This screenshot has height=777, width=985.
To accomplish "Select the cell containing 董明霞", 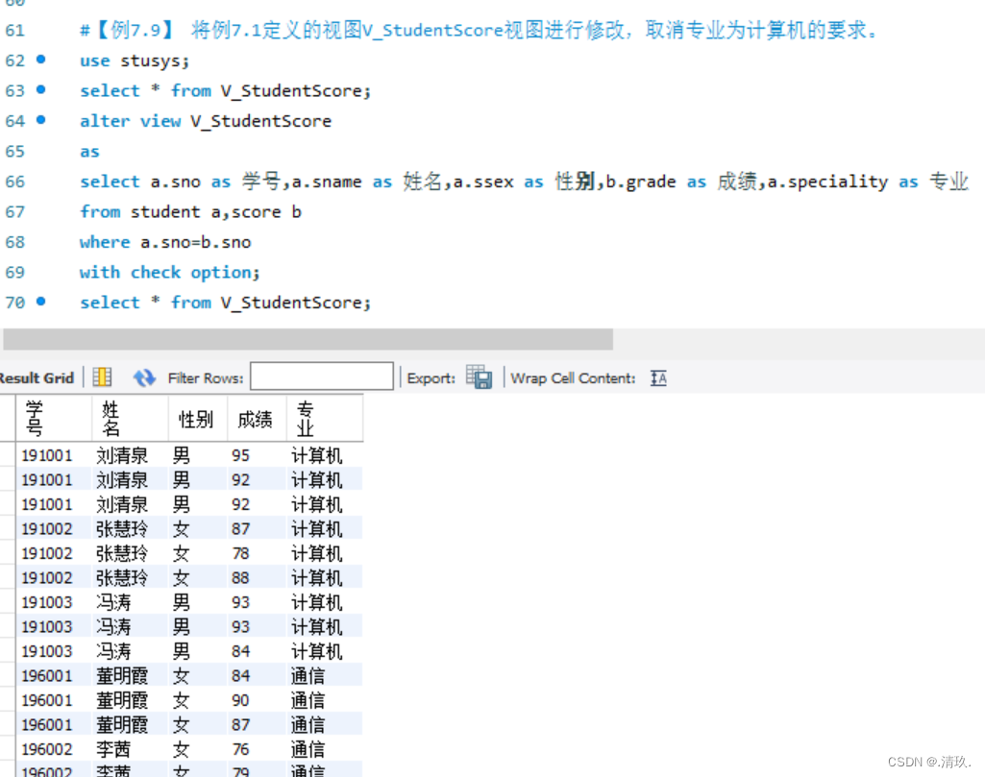I will tap(122, 675).
